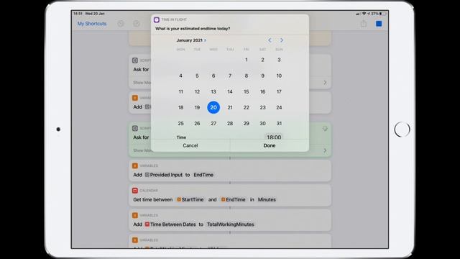Tap the gray icon beside Provided Input
The width and height of the screenshot is (460, 259).
(x=147, y=175)
